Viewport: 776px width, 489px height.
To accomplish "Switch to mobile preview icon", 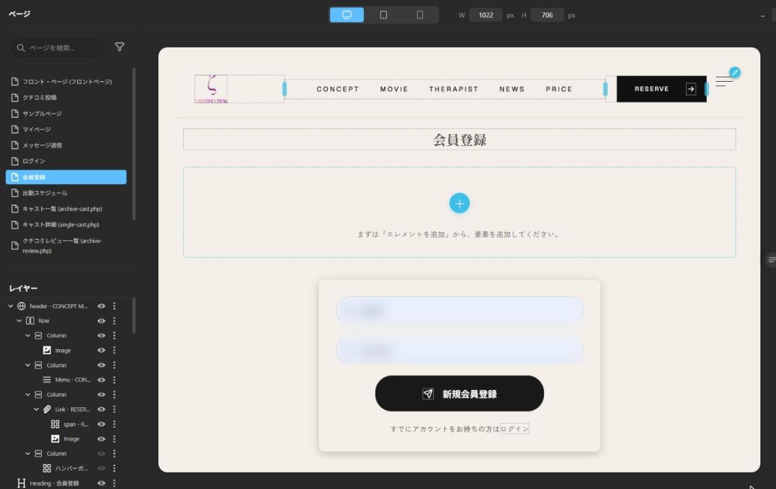I will [x=419, y=15].
